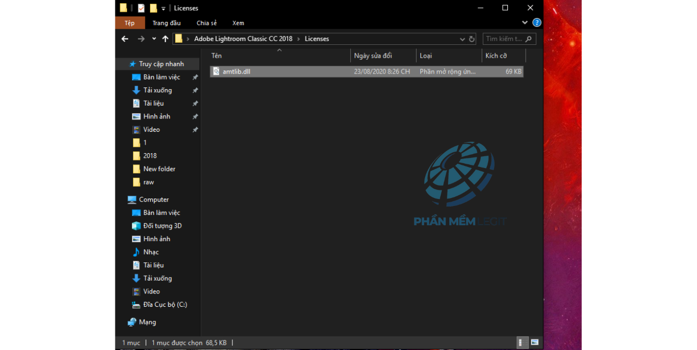Sort by Ngày sửa đổi column
This screenshot has width=697, height=350.
point(383,55)
